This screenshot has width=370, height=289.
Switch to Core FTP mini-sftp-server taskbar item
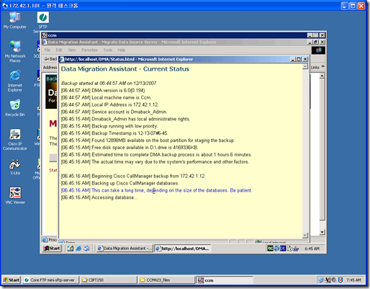tap(50, 280)
